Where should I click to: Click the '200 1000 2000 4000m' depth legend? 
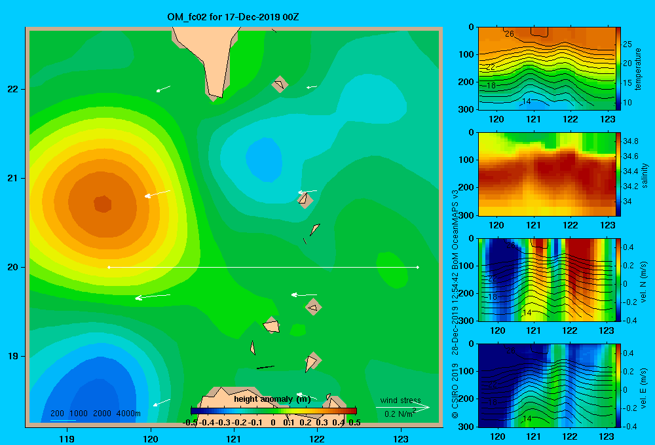[96, 414]
